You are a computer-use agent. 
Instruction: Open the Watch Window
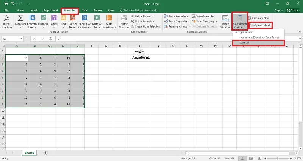click(x=225, y=22)
